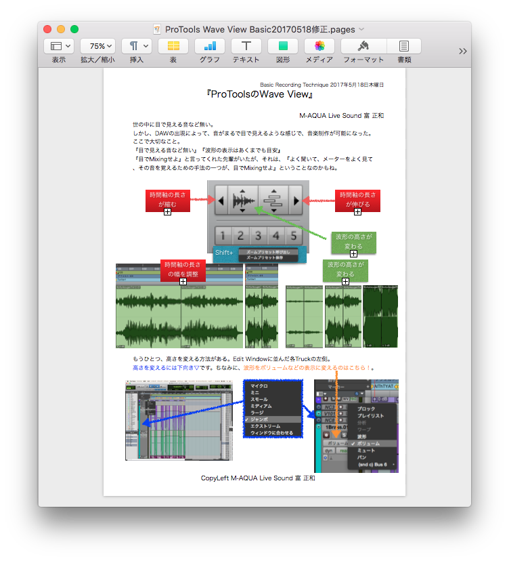Click the track height zoom icon in image
The height and width of the screenshot is (561, 509).
273,201
